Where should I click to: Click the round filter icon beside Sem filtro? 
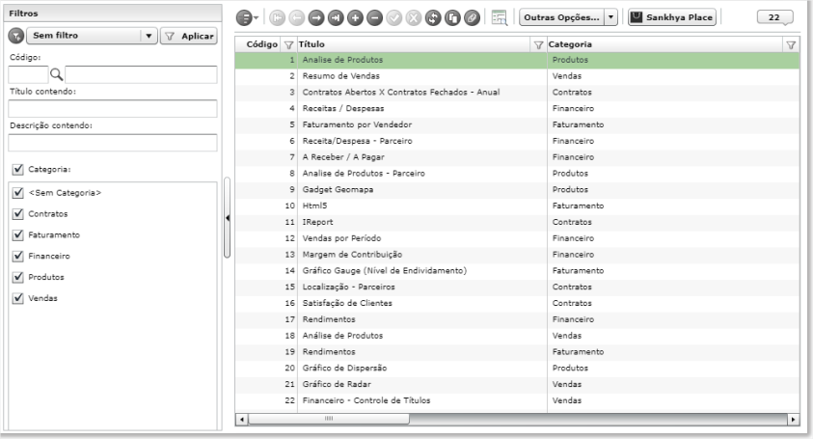tap(16, 36)
